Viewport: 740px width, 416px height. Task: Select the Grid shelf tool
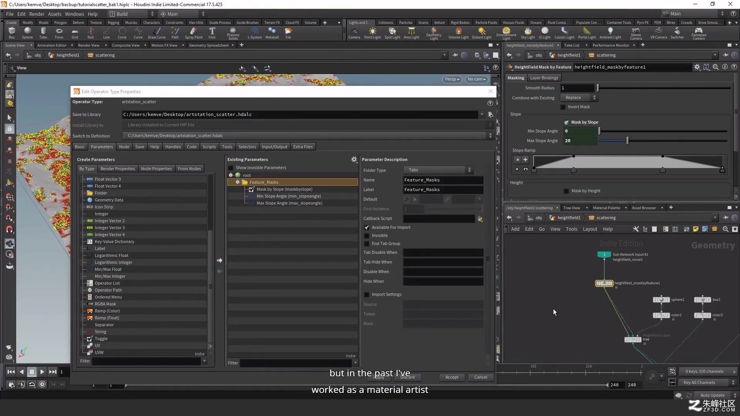pos(75,33)
